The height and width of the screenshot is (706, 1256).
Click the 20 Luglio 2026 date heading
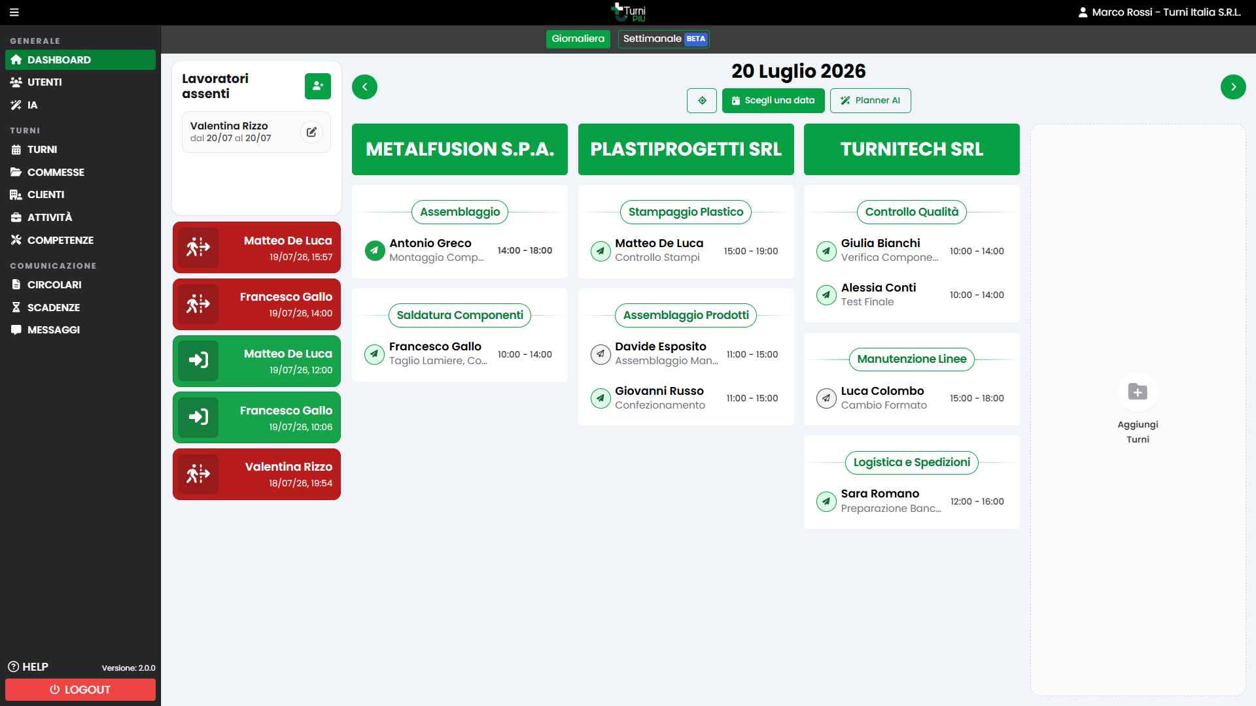(x=798, y=71)
